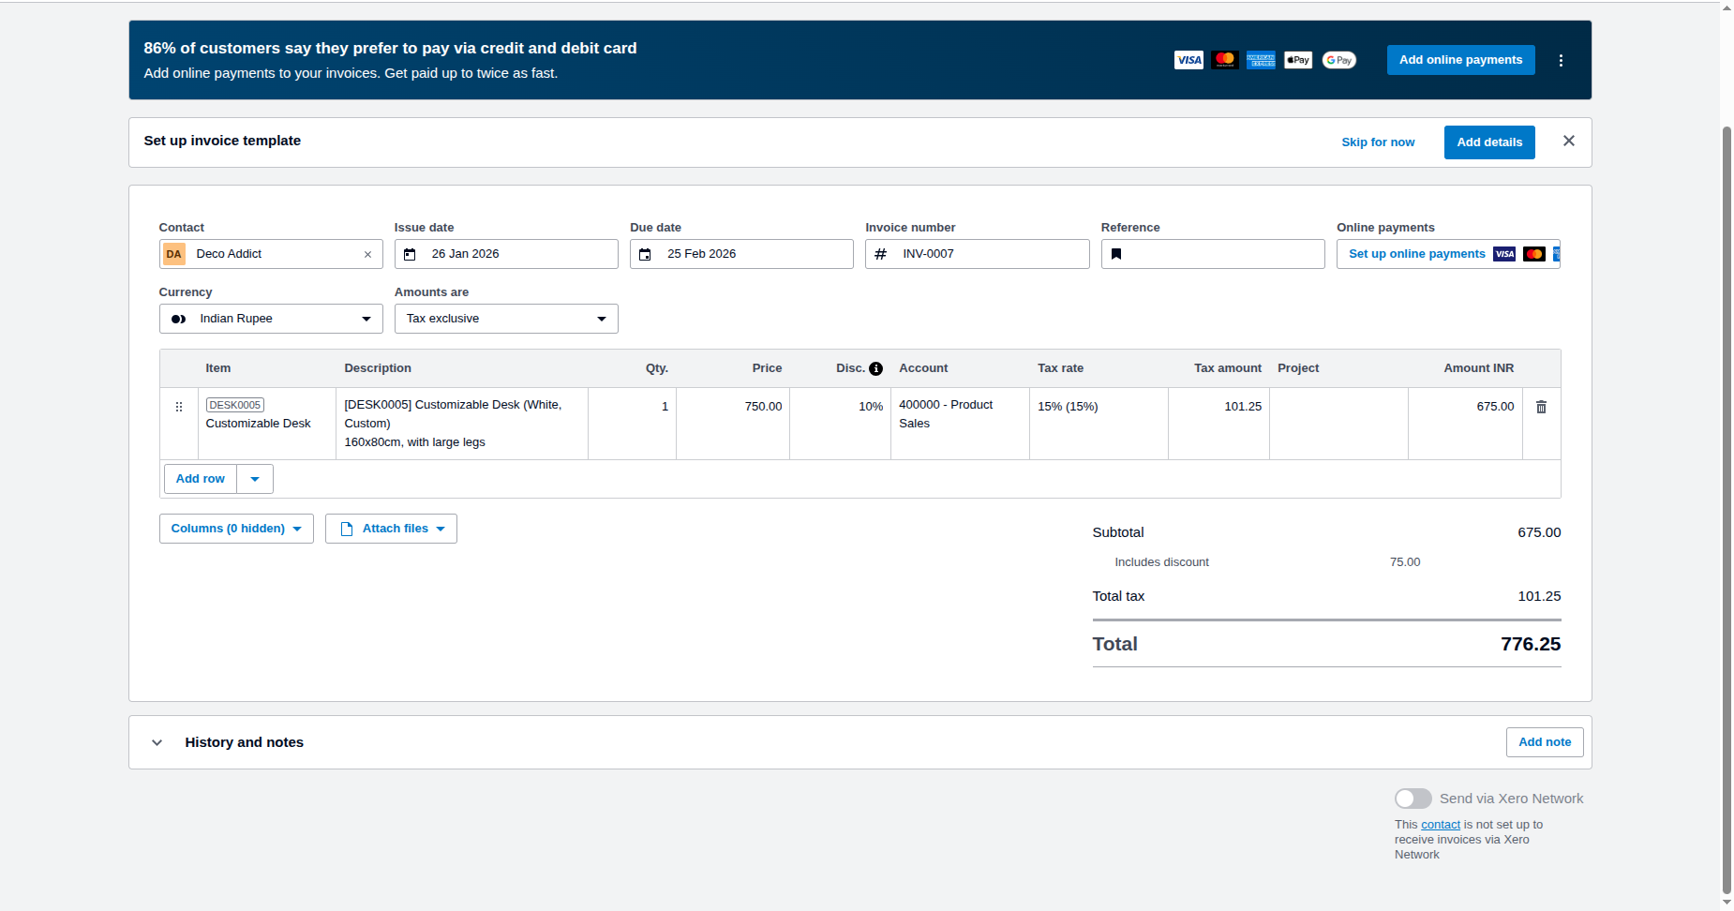
Task: Click the Visa logo in the banner
Action: [x=1188, y=60]
